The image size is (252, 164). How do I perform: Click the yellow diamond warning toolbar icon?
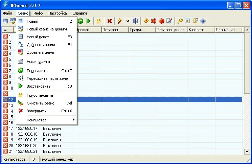pyautogui.click(x=146, y=21)
